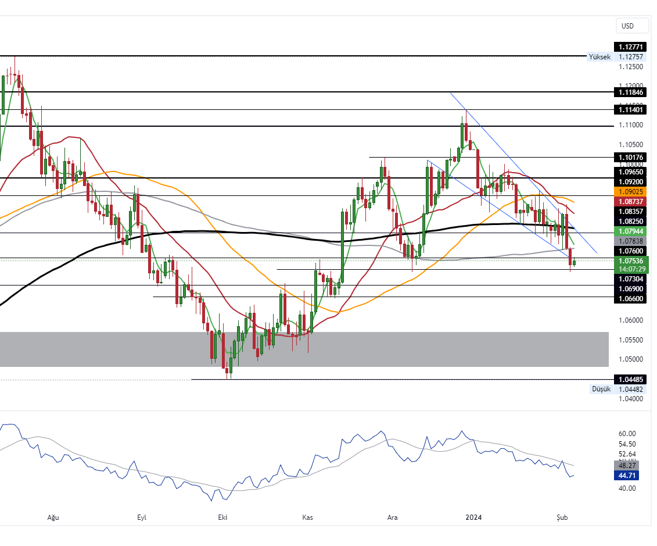Select the gray support zone rectangle
The image size is (657, 546).
pos(302,349)
